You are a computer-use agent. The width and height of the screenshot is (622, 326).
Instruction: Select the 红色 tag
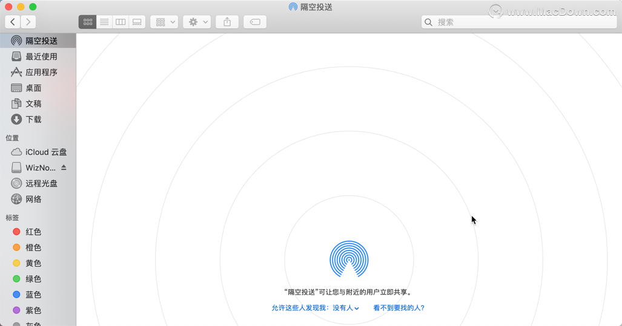(x=38, y=232)
